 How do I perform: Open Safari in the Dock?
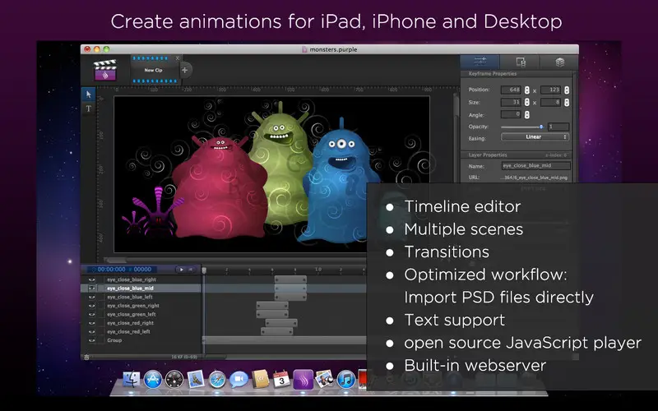217,380
